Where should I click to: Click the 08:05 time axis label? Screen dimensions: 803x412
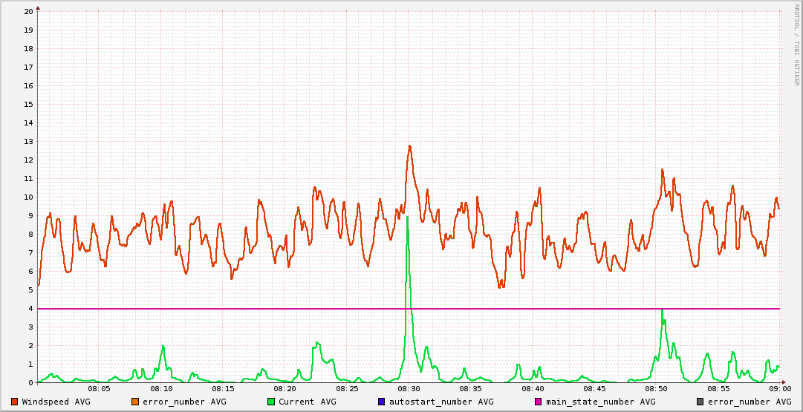click(x=100, y=389)
